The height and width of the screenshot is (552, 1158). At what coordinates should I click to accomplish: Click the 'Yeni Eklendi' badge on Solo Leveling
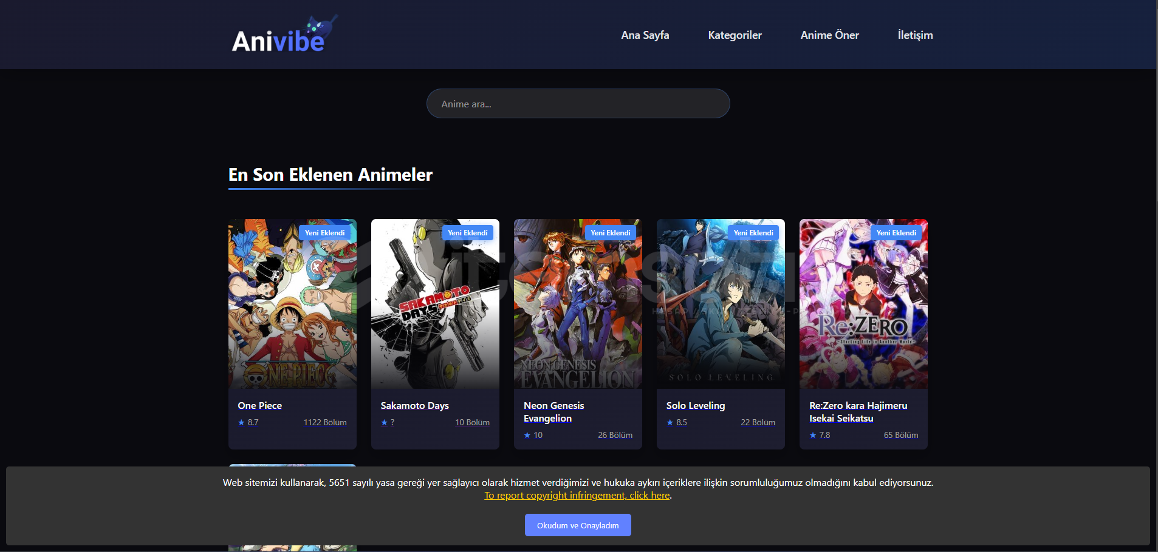pyautogui.click(x=753, y=233)
